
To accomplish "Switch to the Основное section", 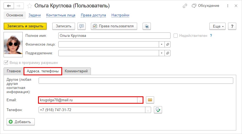I will 15,15.
